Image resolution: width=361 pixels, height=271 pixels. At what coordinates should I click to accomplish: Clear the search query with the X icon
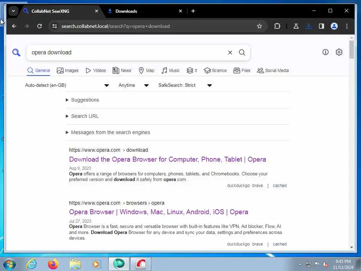[230, 53]
